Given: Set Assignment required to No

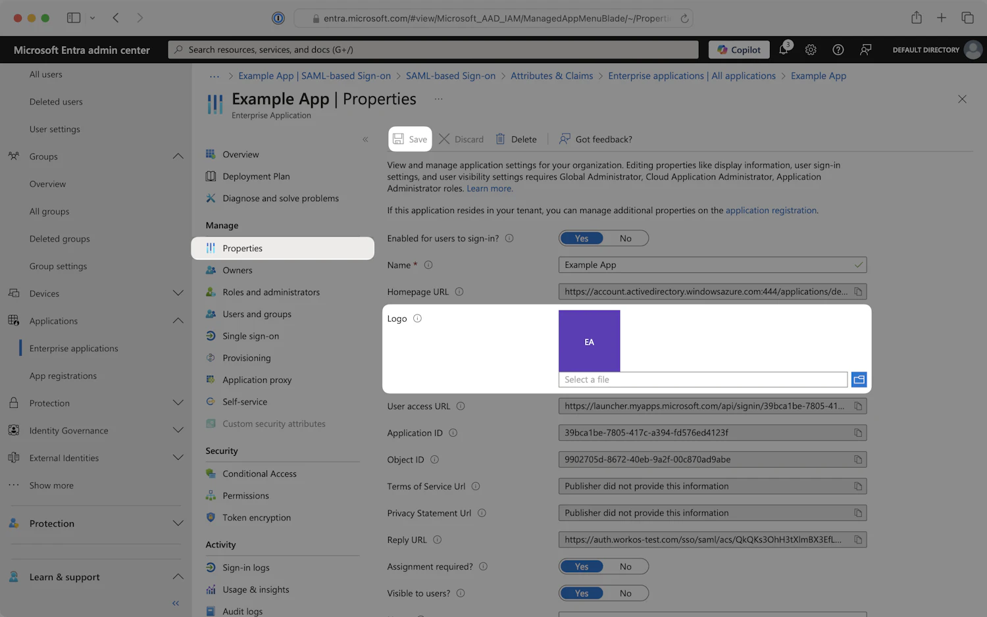Looking at the screenshot, I should [626, 566].
